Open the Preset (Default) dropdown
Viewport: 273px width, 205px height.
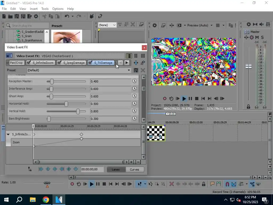[129, 70]
